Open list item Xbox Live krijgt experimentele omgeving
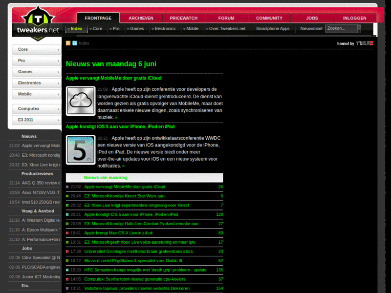The image size is (391, 293). tap(137, 205)
